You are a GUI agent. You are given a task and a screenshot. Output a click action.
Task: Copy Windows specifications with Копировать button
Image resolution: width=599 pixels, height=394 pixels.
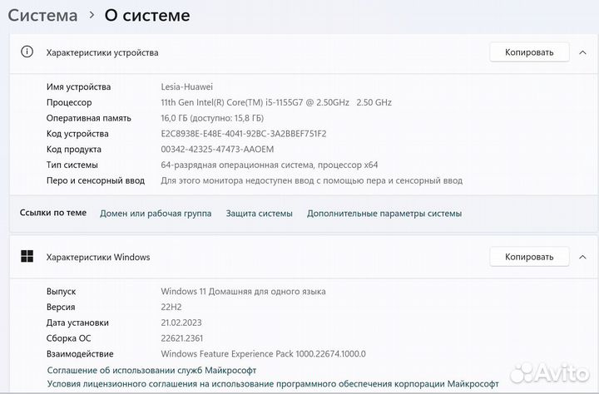pos(529,257)
